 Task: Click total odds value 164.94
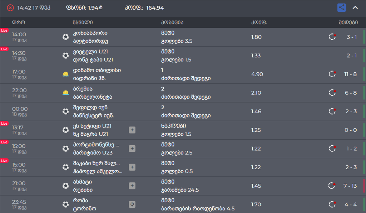(155, 8)
